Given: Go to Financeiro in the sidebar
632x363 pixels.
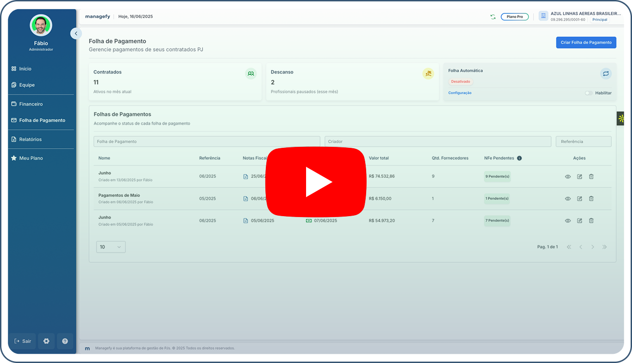Looking at the screenshot, I should coord(31,104).
